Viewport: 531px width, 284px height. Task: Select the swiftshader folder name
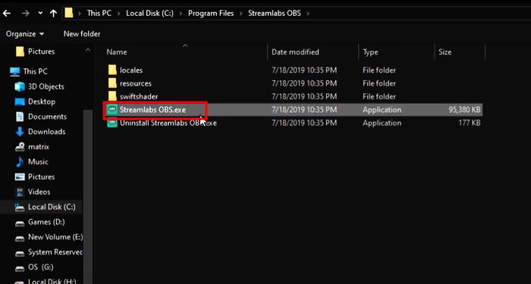click(x=139, y=96)
